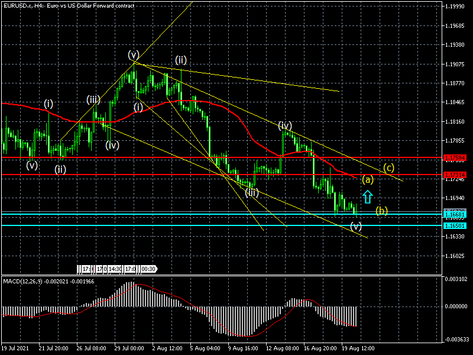The height and width of the screenshot is (355, 473).
Task: Click the 1.19990 price scale value
Action: tap(457, 7)
